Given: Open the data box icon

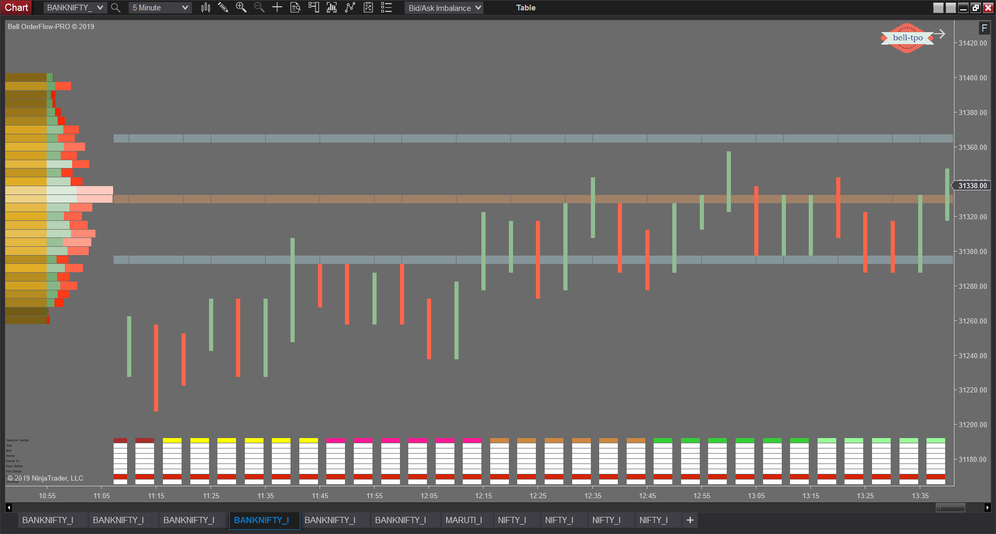Looking at the screenshot, I should [295, 8].
